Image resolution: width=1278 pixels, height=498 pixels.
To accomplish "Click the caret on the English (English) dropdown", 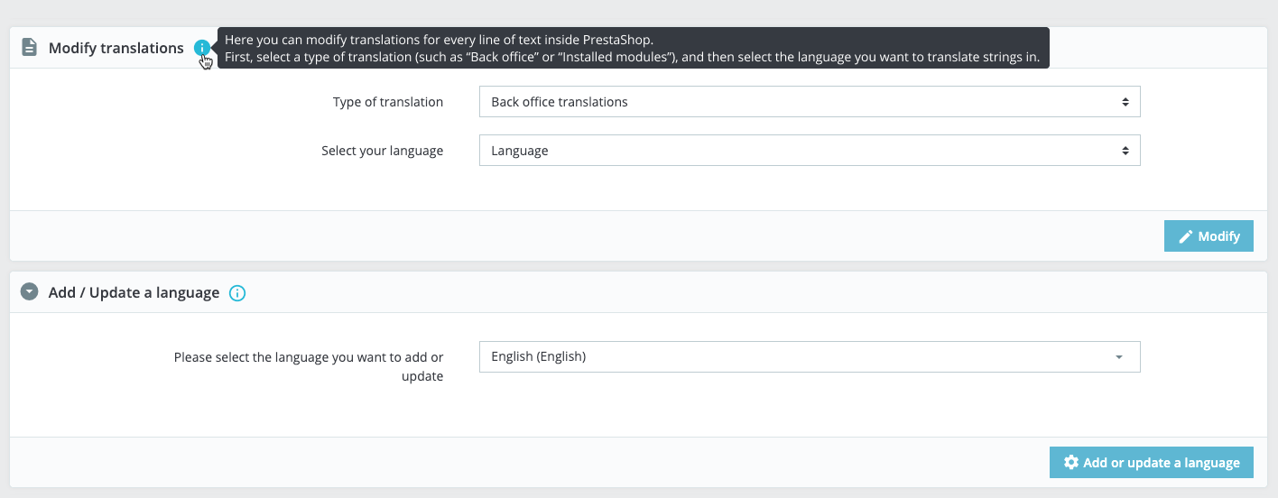I will click(1119, 357).
